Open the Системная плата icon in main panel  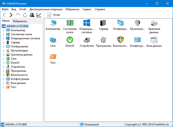click(x=70, y=23)
